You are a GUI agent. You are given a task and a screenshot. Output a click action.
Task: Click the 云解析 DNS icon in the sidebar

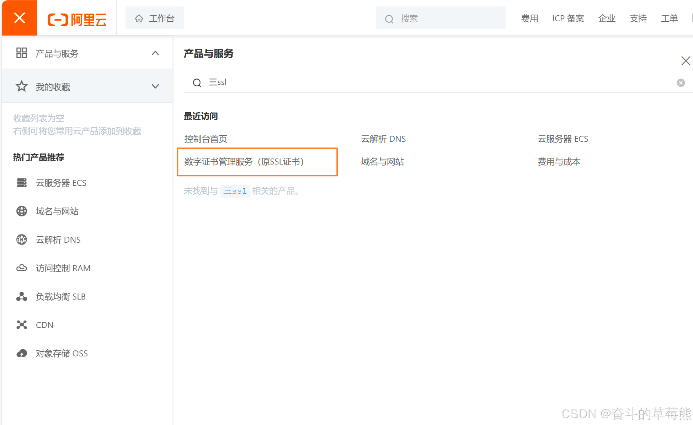(x=22, y=240)
